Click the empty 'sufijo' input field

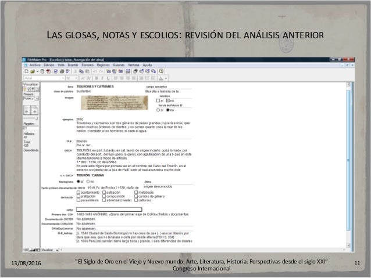(x=109, y=210)
